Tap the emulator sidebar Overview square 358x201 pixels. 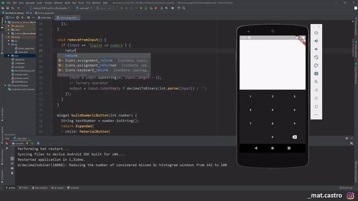point(316,107)
